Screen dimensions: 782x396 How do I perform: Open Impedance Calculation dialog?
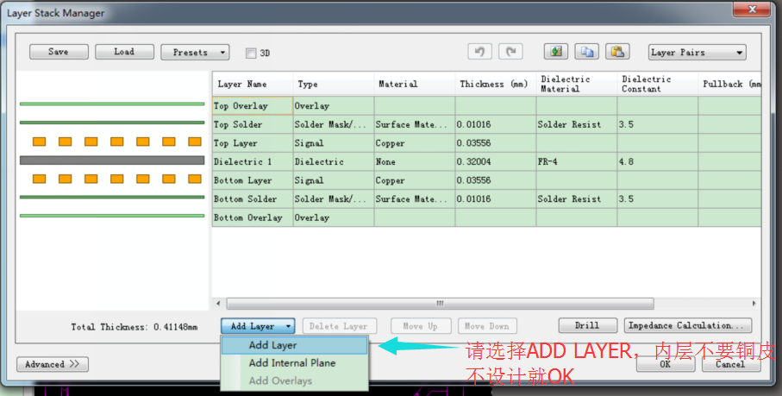[687, 325]
